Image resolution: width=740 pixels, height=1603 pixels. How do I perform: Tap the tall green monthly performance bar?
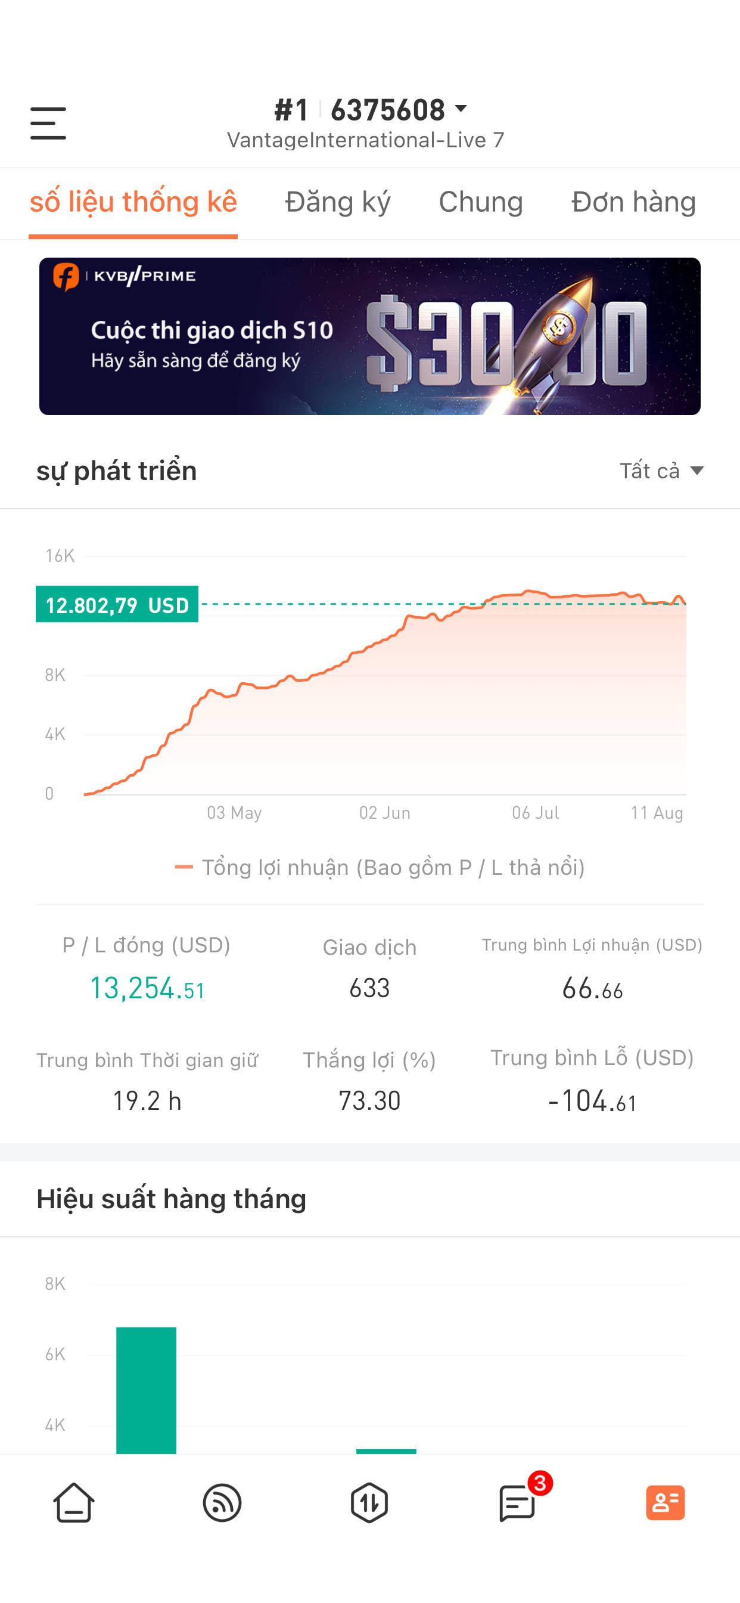pyautogui.click(x=146, y=1390)
